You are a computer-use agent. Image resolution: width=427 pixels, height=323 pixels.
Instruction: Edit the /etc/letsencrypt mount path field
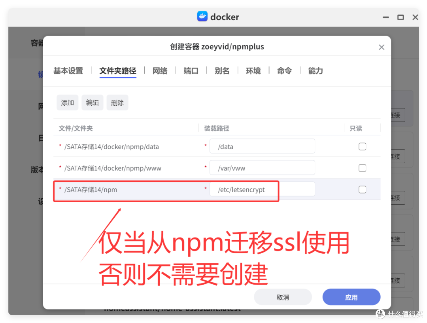click(x=262, y=189)
